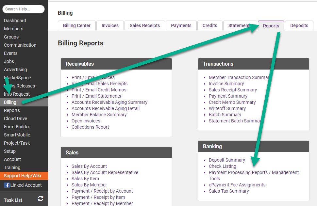Open the Deposit Summary report

click(x=227, y=160)
